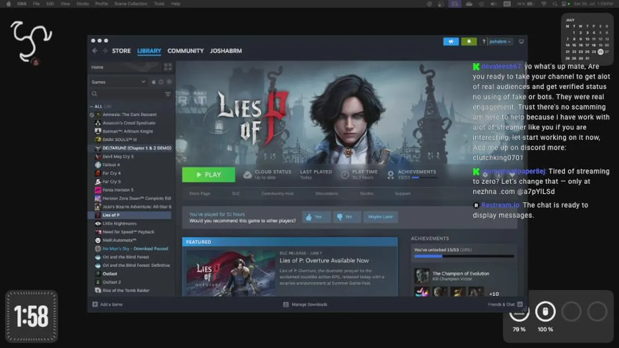Open the Guides link
This screenshot has width=619, height=348.
click(x=367, y=193)
